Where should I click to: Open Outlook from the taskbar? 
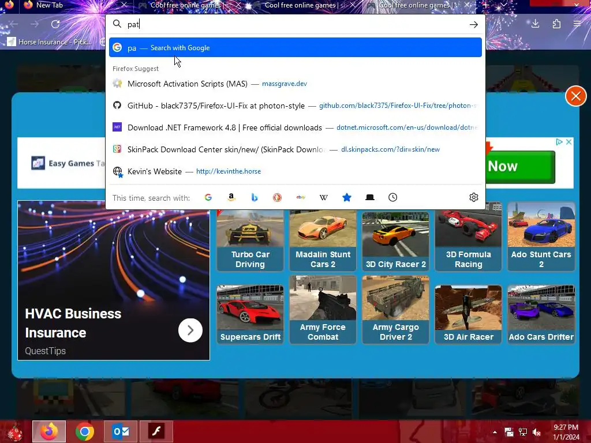click(x=121, y=431)
